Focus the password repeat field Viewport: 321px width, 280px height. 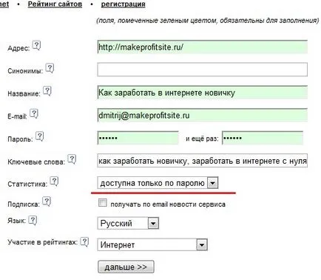coord(263,138)
